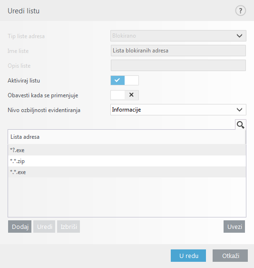
Task: Click the Dodaj button
Action: click(x=20, y=227)
